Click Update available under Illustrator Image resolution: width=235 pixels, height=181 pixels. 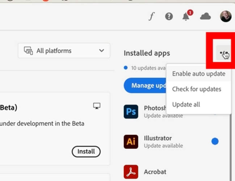163,146
